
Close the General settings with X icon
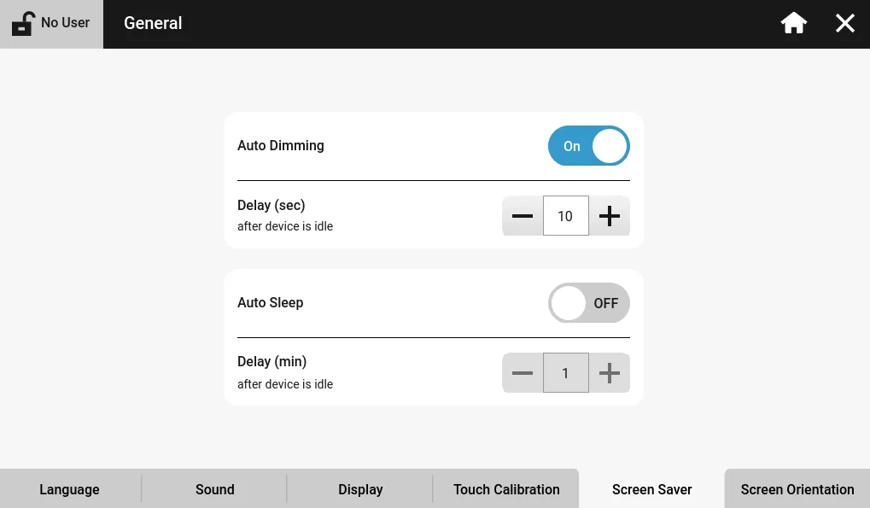click(845, 24)
